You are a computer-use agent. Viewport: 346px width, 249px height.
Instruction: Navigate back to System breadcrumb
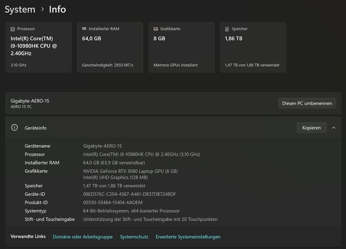20,9
